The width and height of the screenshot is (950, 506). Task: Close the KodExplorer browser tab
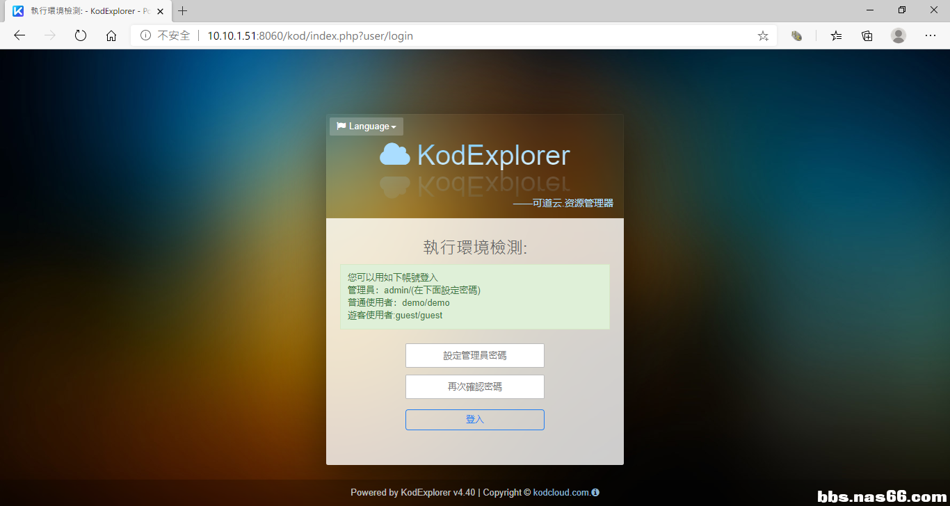[161, 11]
